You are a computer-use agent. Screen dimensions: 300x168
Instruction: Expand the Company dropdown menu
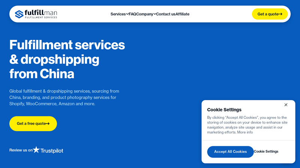coord(146,14)
